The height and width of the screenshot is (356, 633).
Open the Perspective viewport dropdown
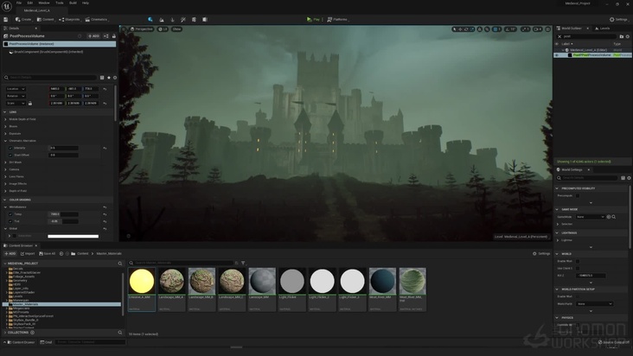pos(142,29)
